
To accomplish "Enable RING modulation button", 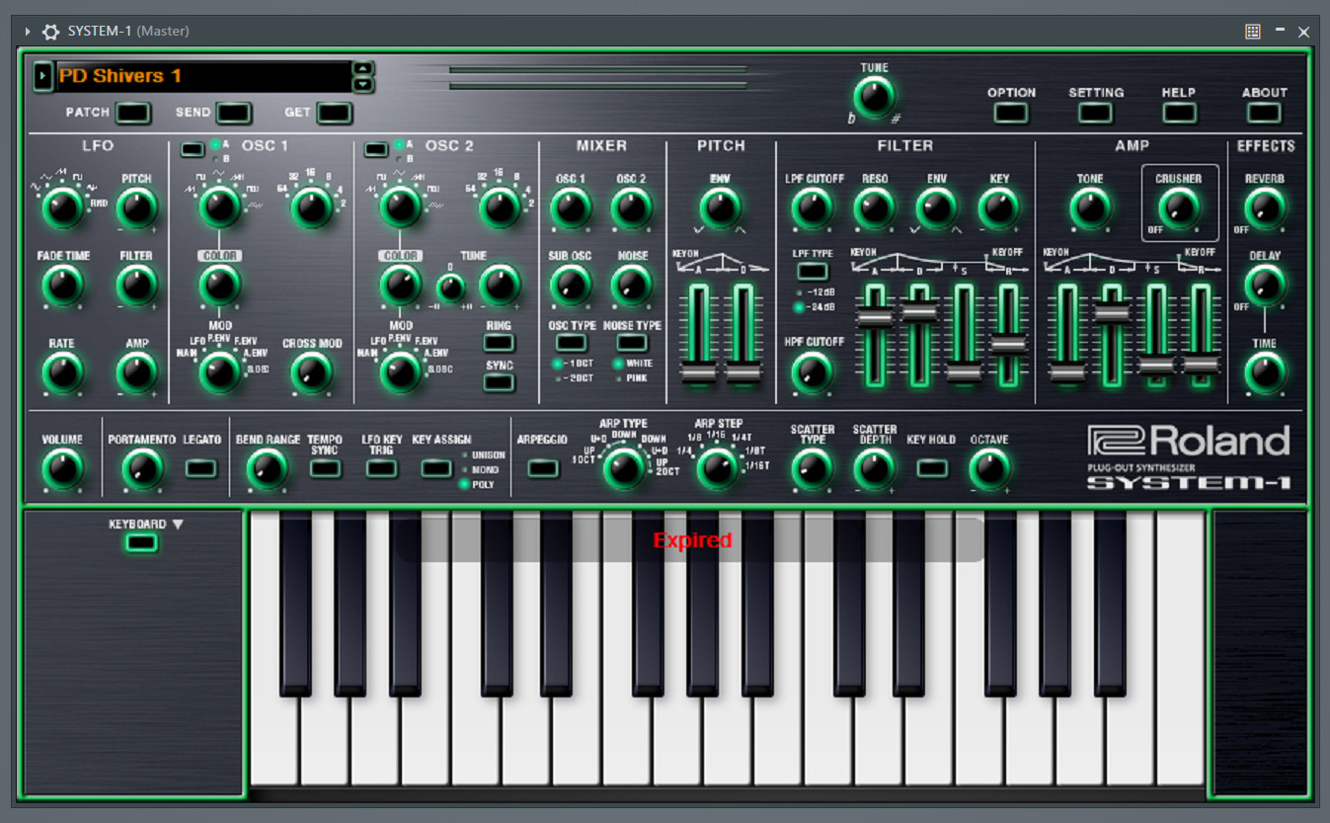I will [x=500, y=343].
